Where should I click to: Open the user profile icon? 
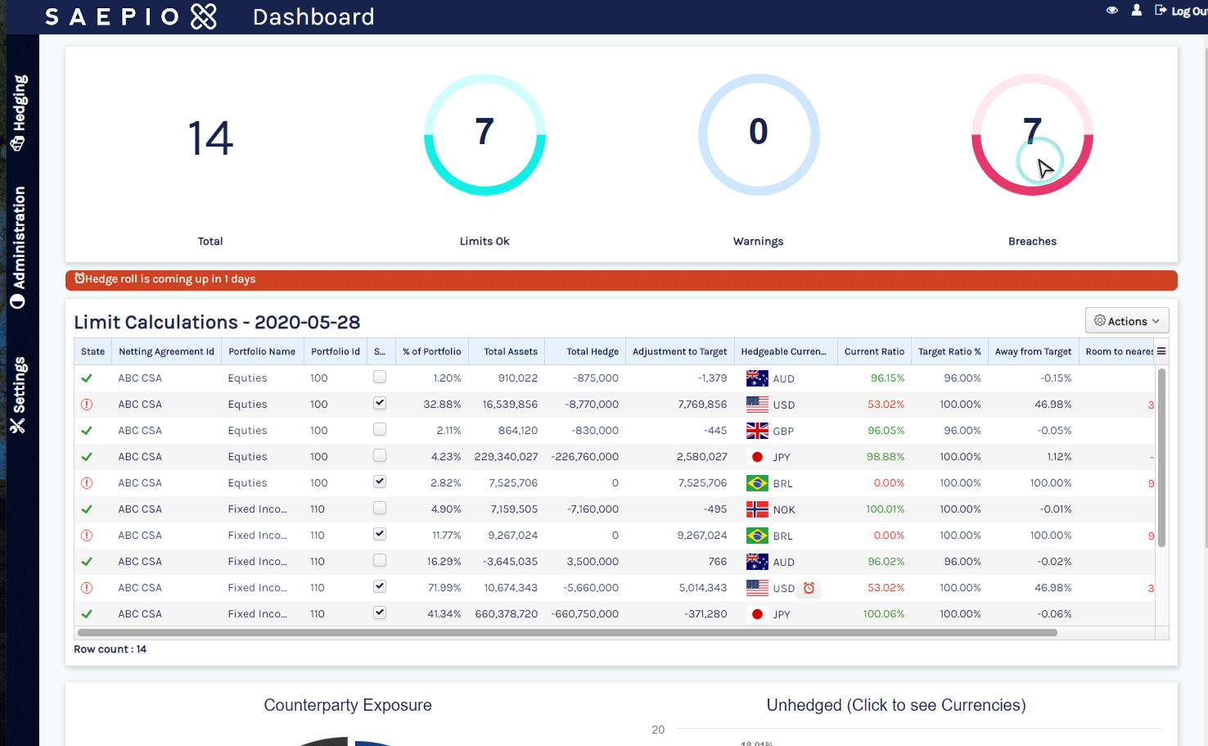click(1137, 10)
